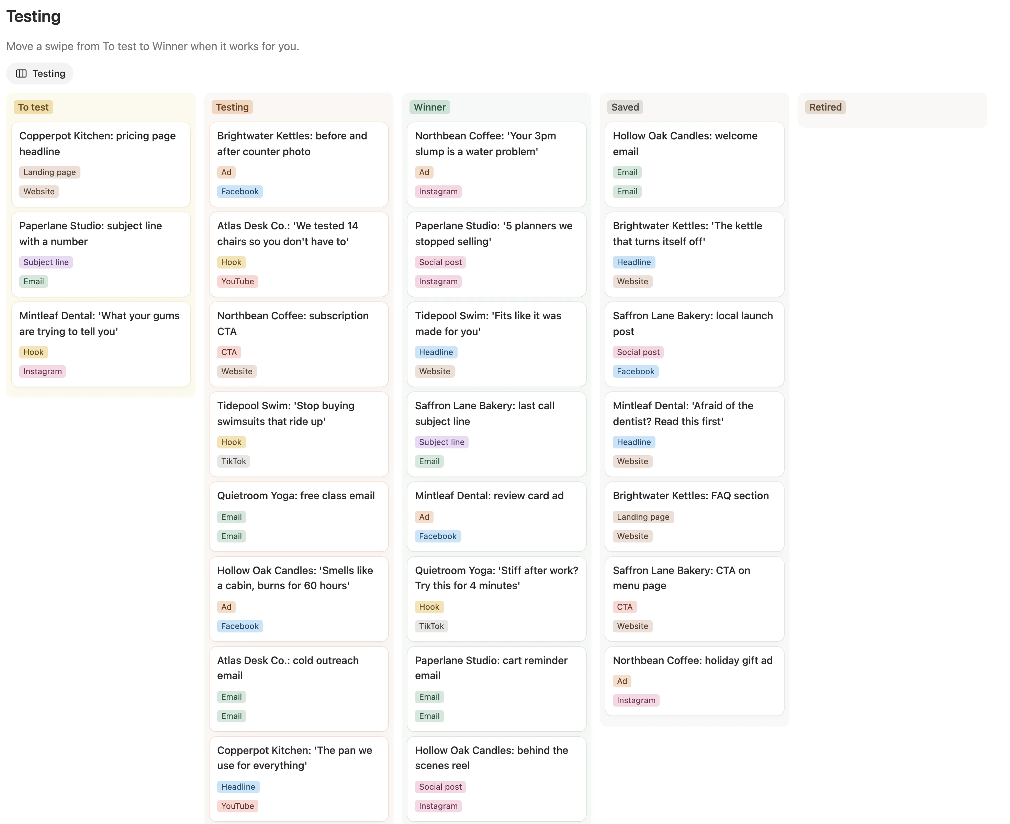The height and width of the screenshot is (824, 1010).
Task: Click the Retired column header tag
Action: coord(825,107)
